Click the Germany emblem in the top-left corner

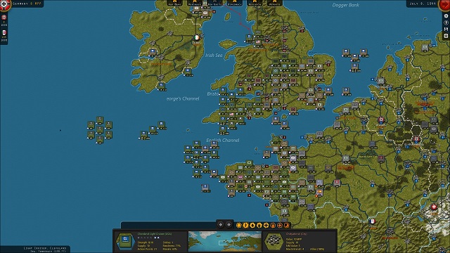click(x=5, y=5)
